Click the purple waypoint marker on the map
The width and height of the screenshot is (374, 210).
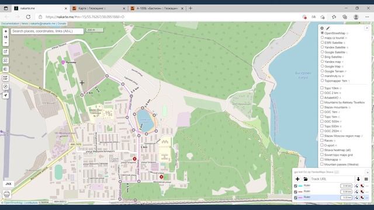click(63, 62)
